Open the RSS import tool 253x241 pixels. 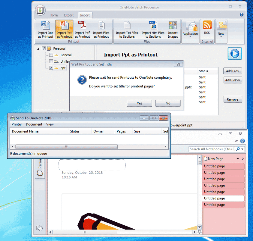click(207, 27)
